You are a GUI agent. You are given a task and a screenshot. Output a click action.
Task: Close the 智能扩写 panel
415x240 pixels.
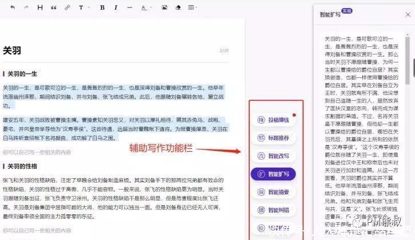coord(408,14)
